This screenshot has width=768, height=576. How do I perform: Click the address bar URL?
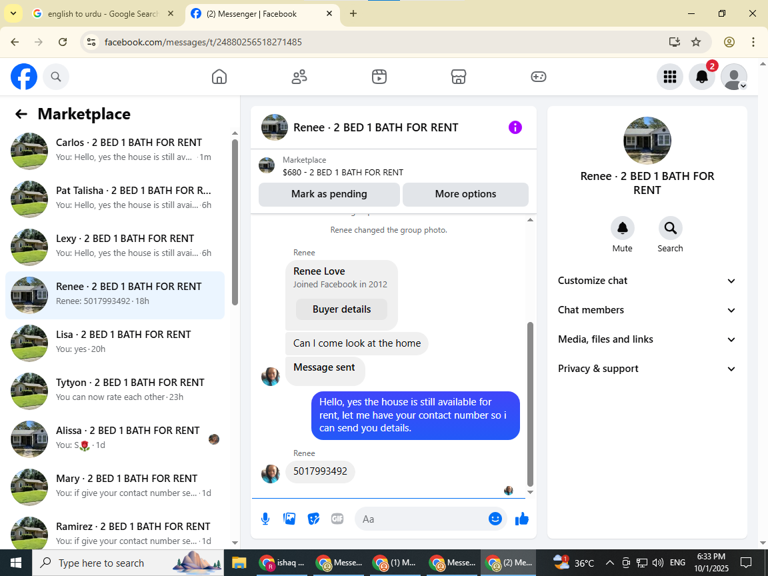pyautogui.click(x=203, y=42)
